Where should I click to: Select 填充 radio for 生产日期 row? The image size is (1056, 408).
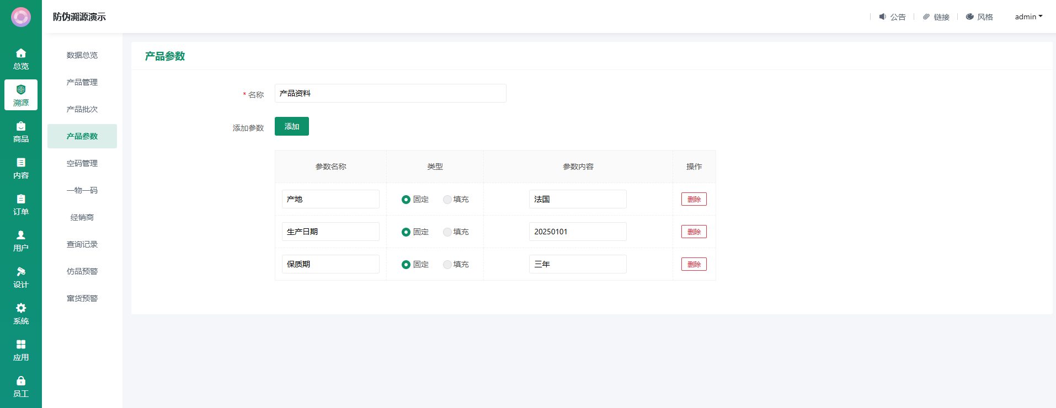(x=447, y=232)
